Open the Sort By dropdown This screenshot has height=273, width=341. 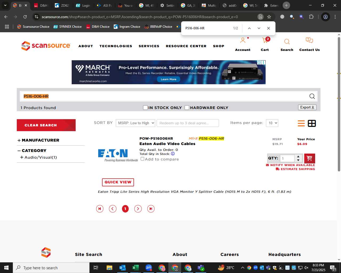tap(135, 123)
